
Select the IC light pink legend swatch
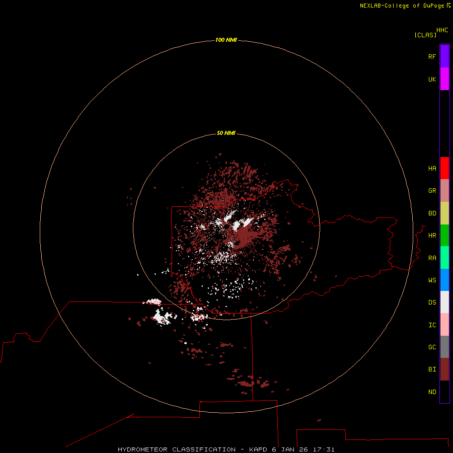click(x=444, y=325)
